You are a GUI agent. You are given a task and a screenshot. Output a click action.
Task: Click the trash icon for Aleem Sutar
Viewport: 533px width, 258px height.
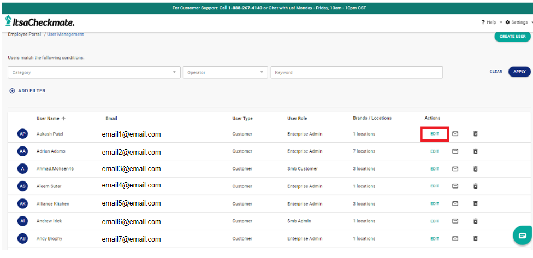(475, 186)
